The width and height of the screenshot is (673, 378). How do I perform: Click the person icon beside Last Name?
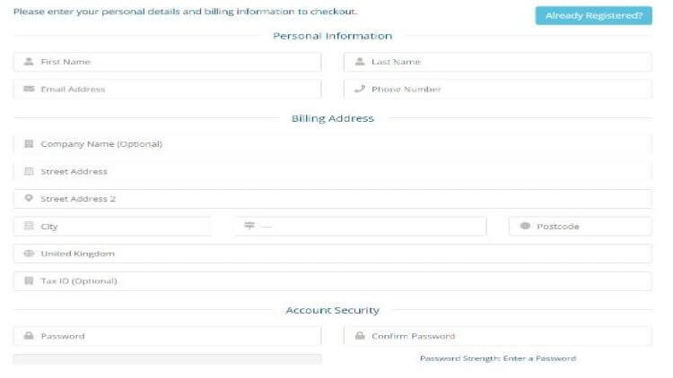click(x=360, y=62)
